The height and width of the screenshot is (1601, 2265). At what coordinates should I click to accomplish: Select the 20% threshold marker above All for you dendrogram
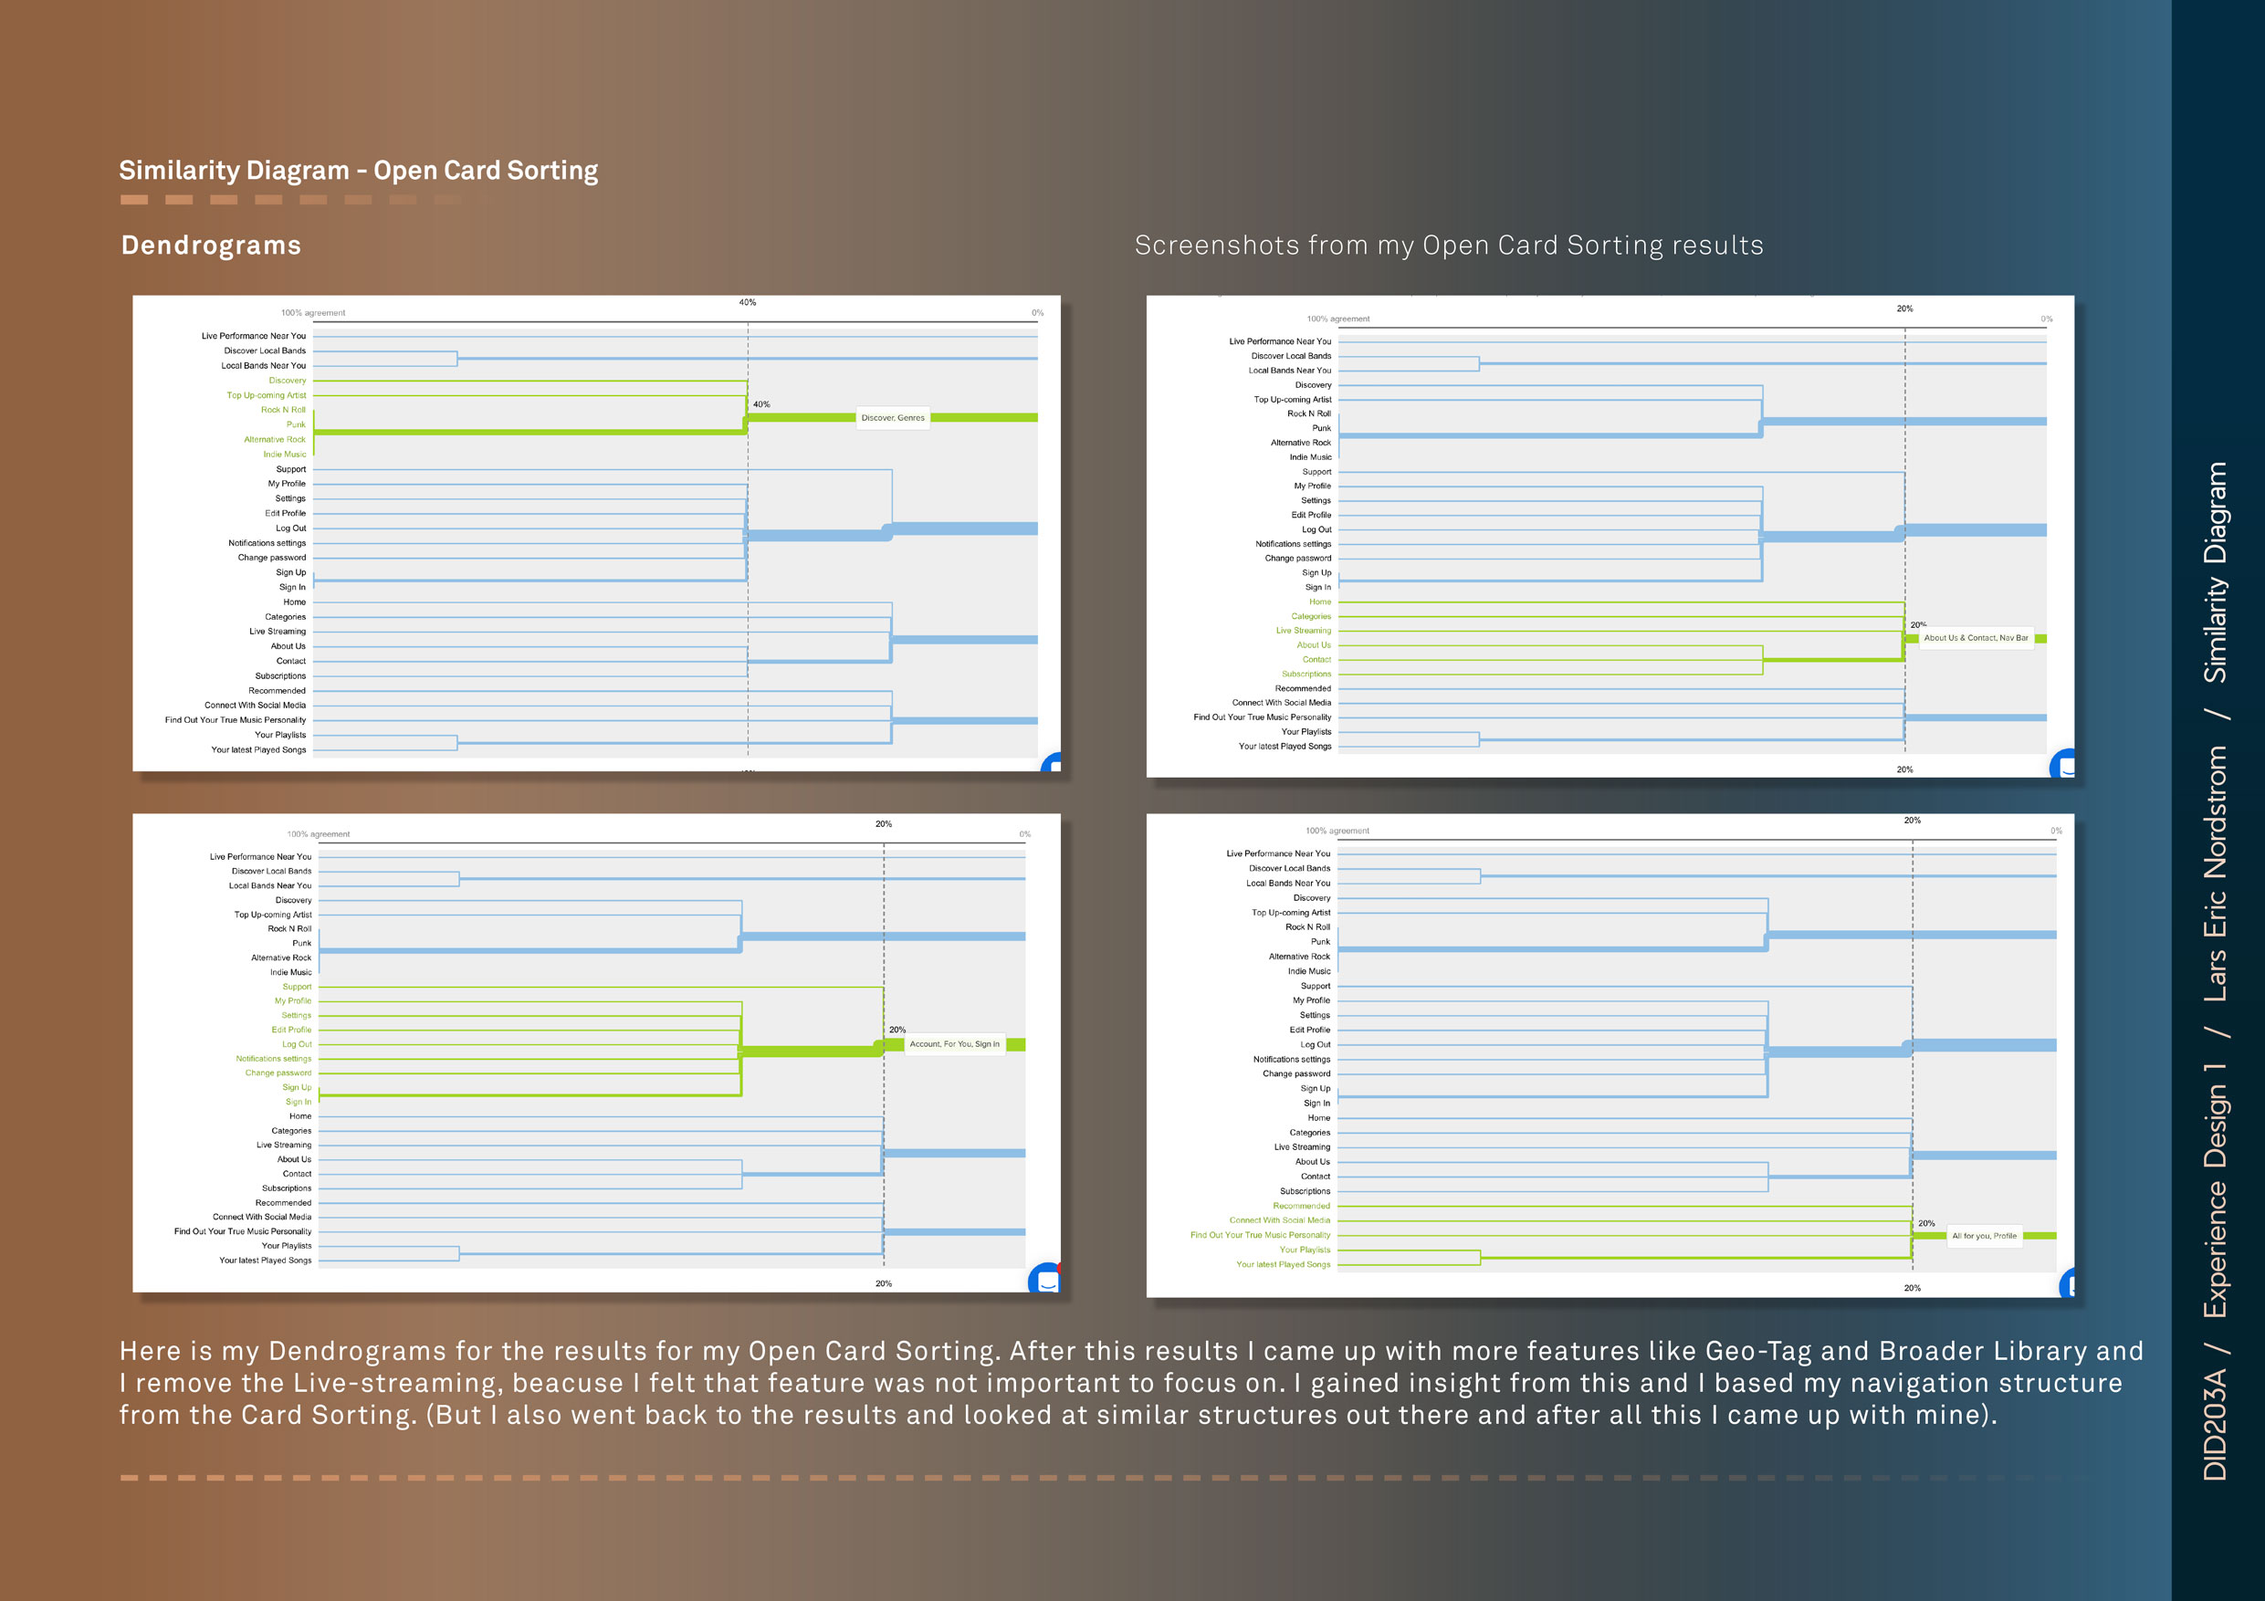pos(1912,821)
